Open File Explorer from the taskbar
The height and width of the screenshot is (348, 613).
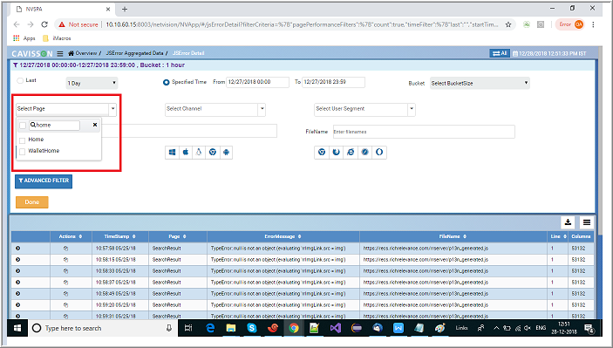pos(231,328)
